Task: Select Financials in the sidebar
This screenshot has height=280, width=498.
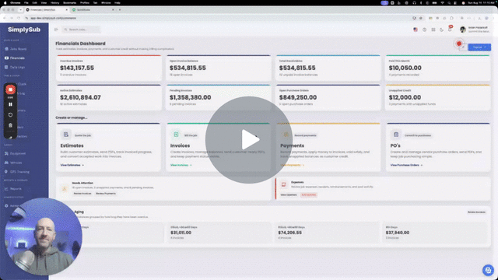Action: (15, 58)
